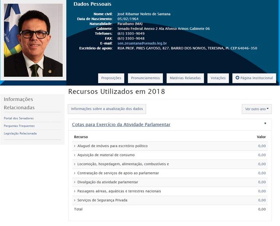The width and height of the screenshot is (280, 226).
Task: Click the 0,00 value for Locomoção, hospedagem
Action: click(x=262, y=164)
